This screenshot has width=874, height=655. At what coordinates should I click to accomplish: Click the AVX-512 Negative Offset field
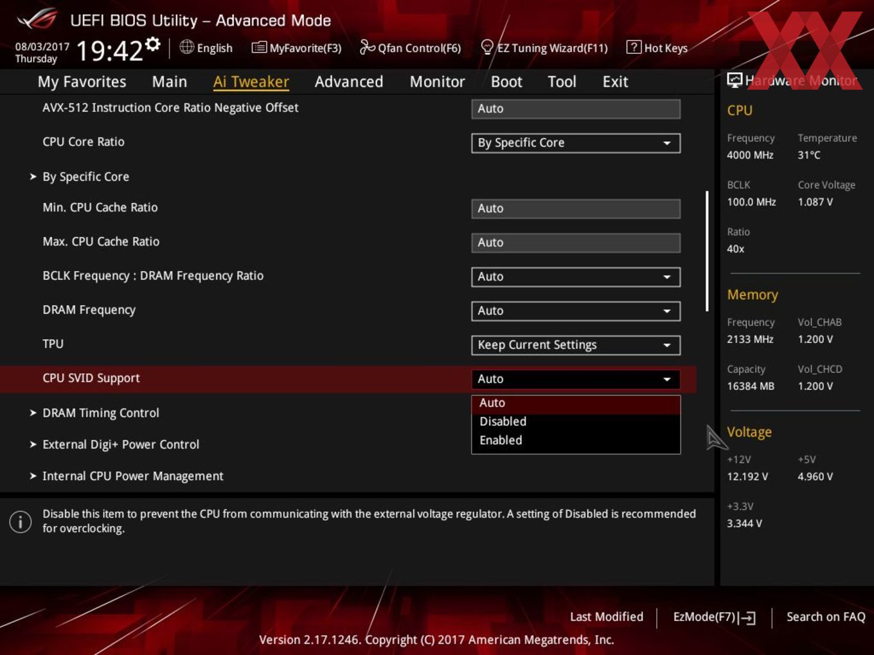click(576, 109)
